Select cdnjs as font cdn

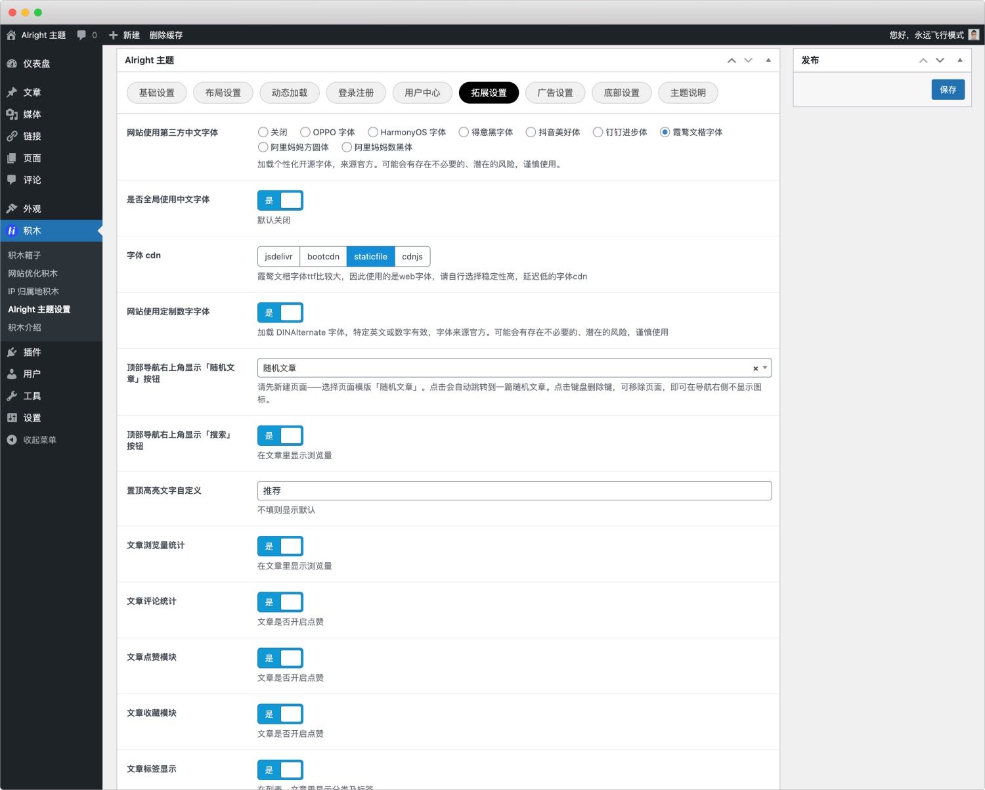(412, 256)
